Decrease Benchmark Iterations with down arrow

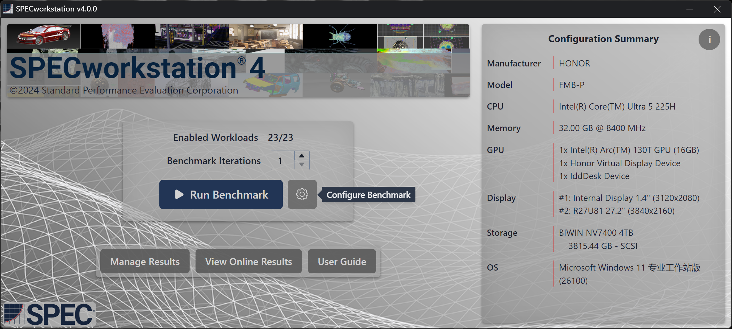(x=302, y=165)
